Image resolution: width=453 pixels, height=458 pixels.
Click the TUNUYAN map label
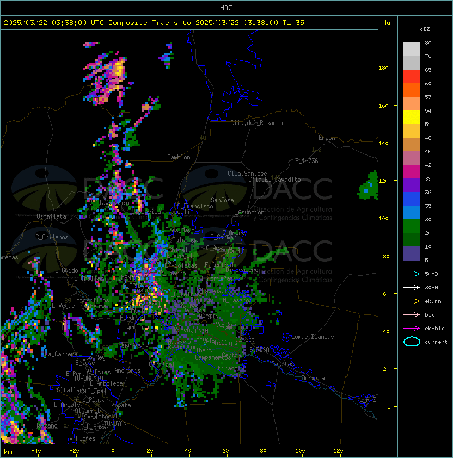pos(115,424)
